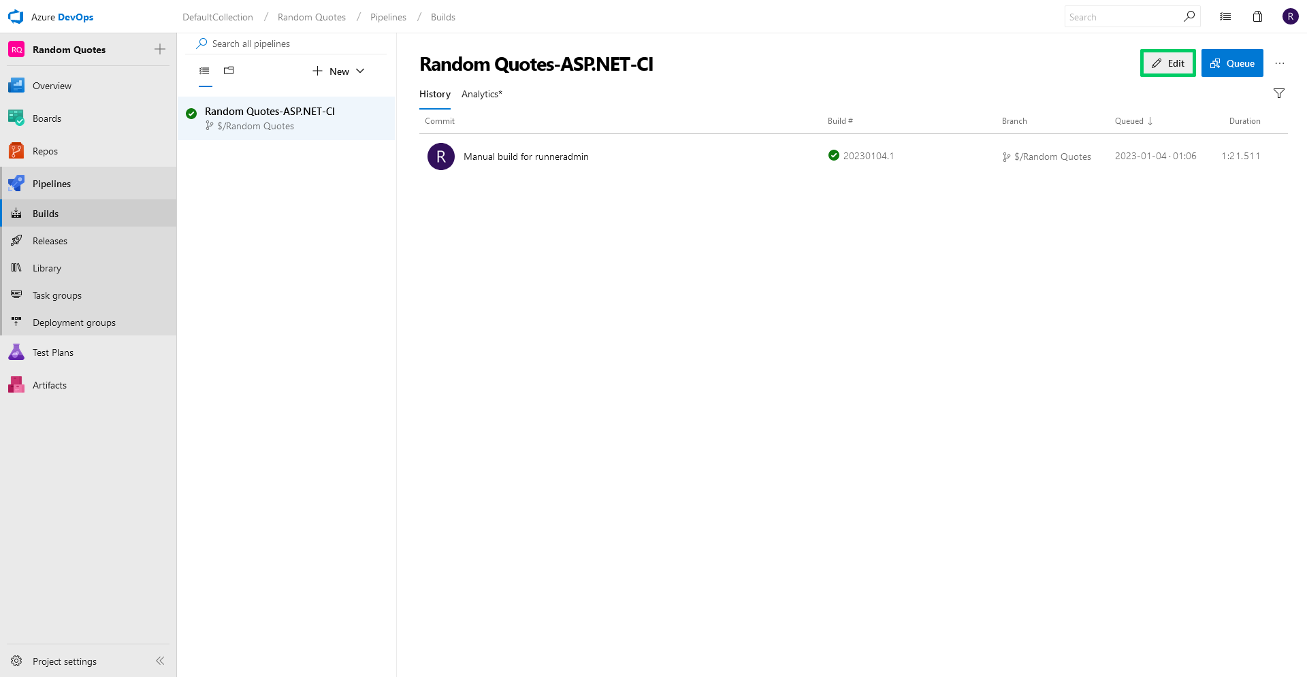Go to Releases
1307x677 pixels.
pyautogui.click(x=88, y=241)
